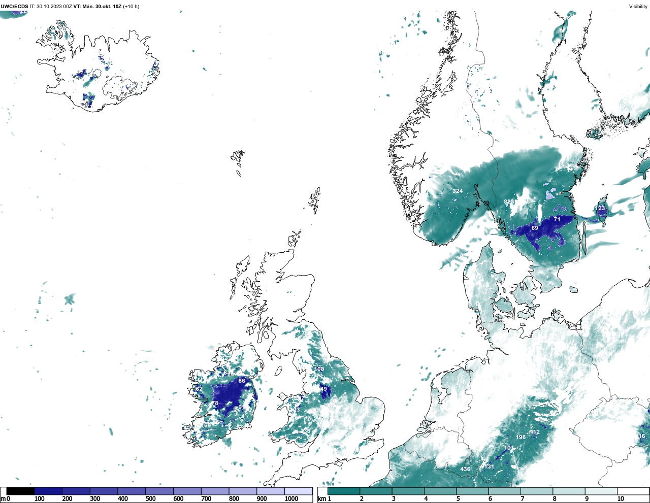Click the "131" value on the map

click(489, 466)
